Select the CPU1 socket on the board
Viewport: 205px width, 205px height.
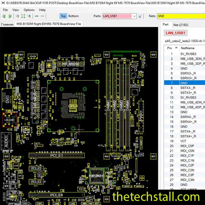pyautogui.click(x=73, y=106)
